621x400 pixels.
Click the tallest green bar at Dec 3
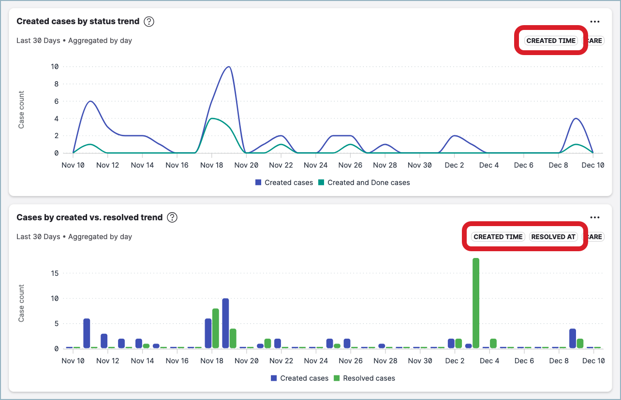click(476, 303)
